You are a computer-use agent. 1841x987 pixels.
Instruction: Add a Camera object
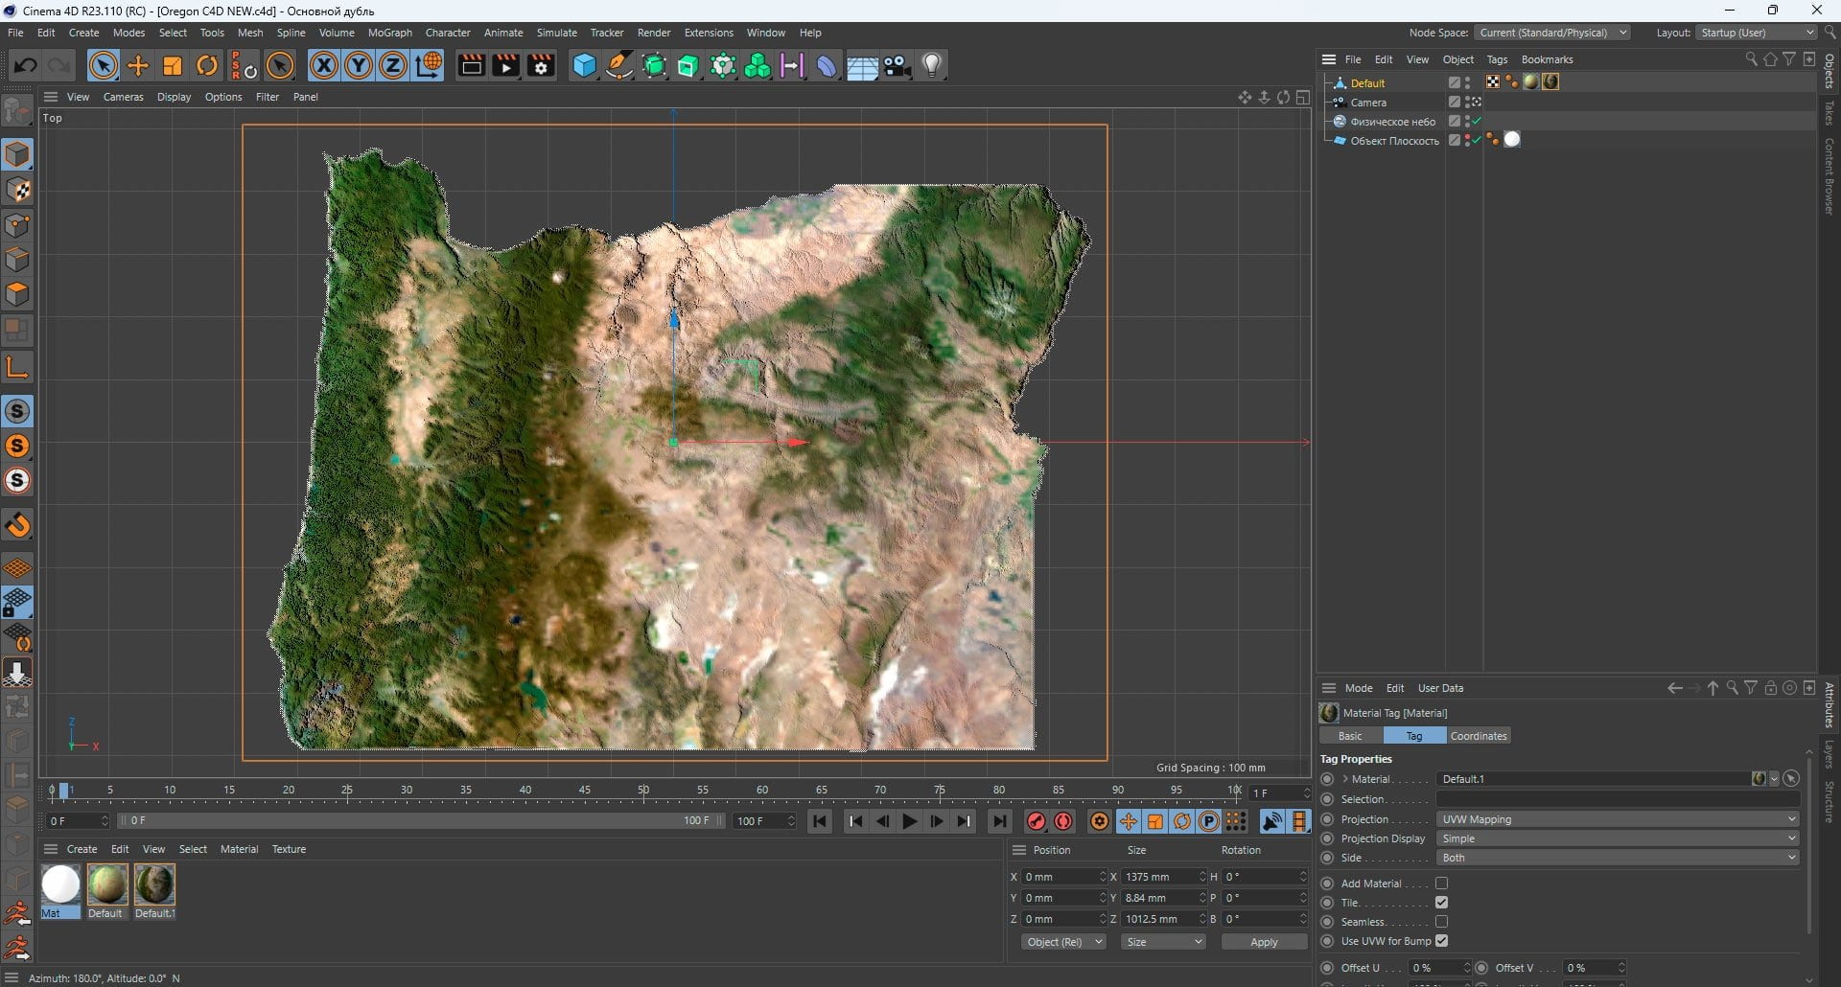[897, 65]
